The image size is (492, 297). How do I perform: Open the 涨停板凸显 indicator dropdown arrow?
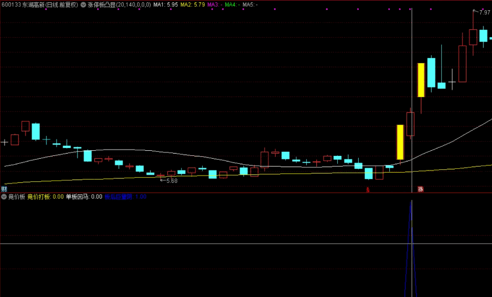(x=83, y=5)
